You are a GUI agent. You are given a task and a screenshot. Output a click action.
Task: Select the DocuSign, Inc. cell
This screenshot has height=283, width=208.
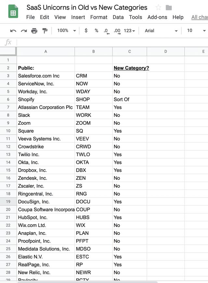[x=46, y=202]
